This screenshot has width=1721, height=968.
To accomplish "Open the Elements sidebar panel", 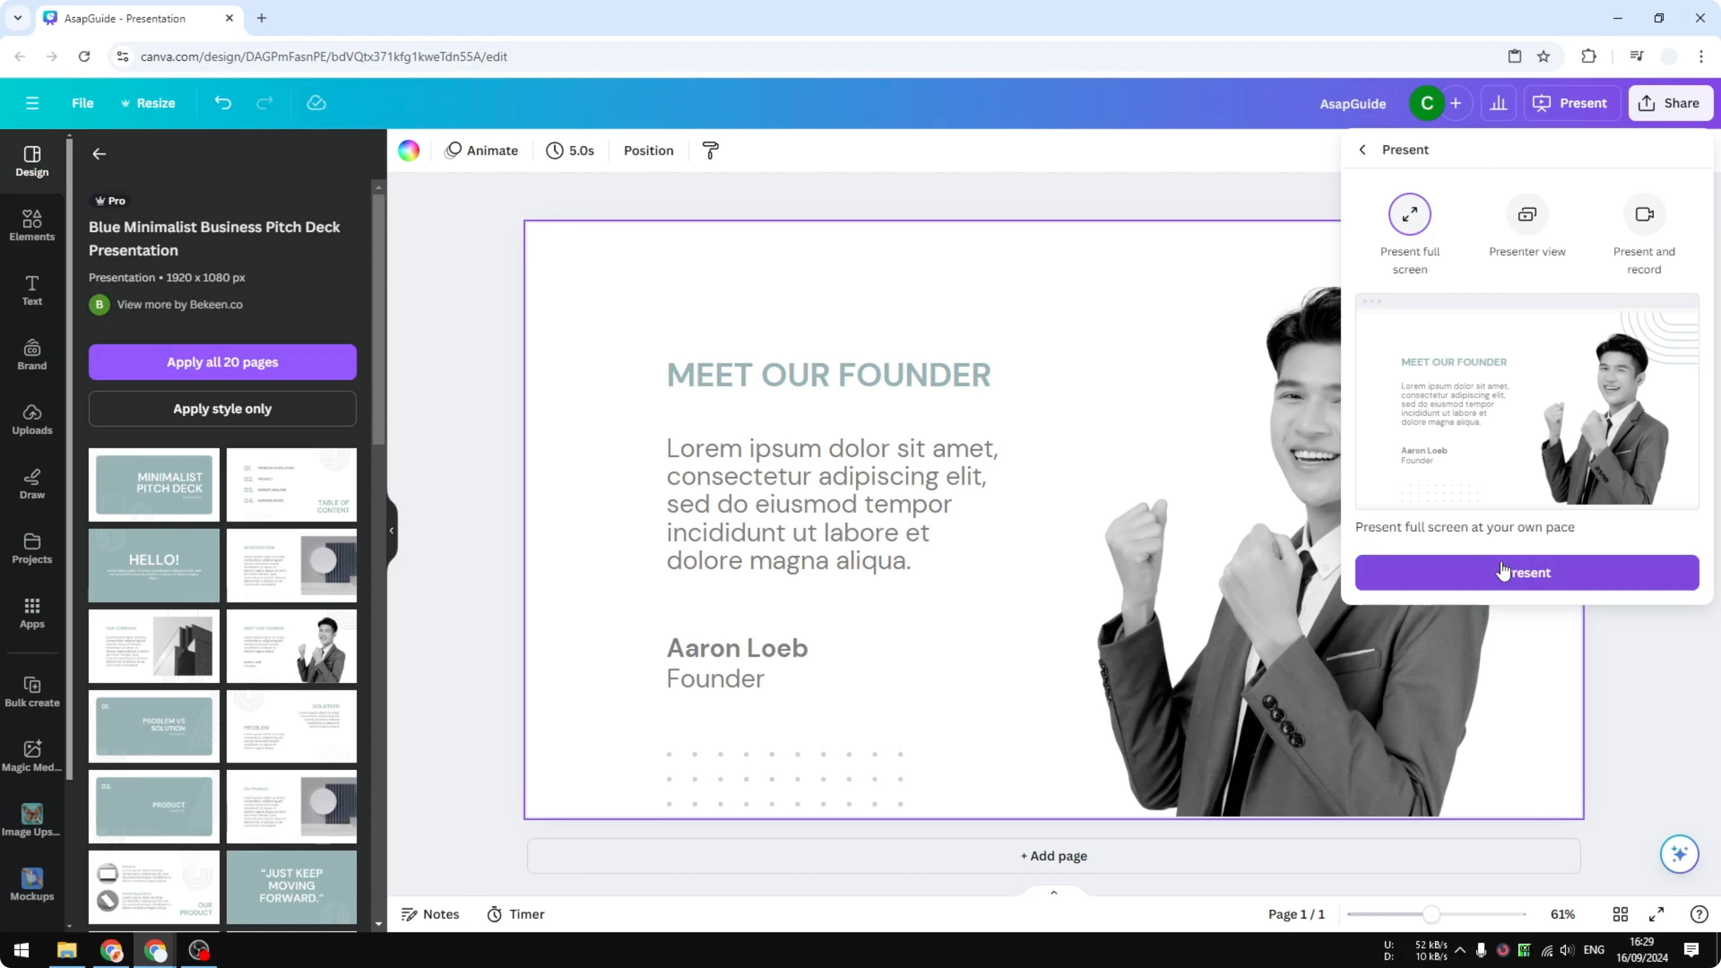I will (32, 226).
